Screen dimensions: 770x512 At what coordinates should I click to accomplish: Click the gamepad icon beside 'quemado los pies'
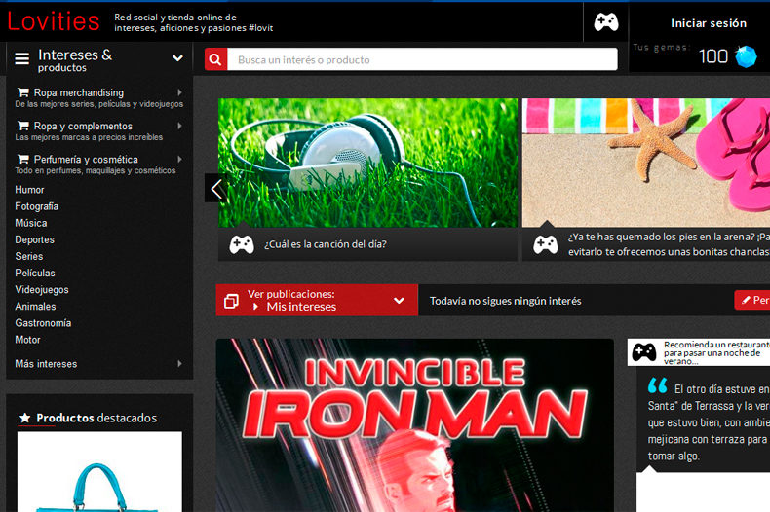click(546, 244)
